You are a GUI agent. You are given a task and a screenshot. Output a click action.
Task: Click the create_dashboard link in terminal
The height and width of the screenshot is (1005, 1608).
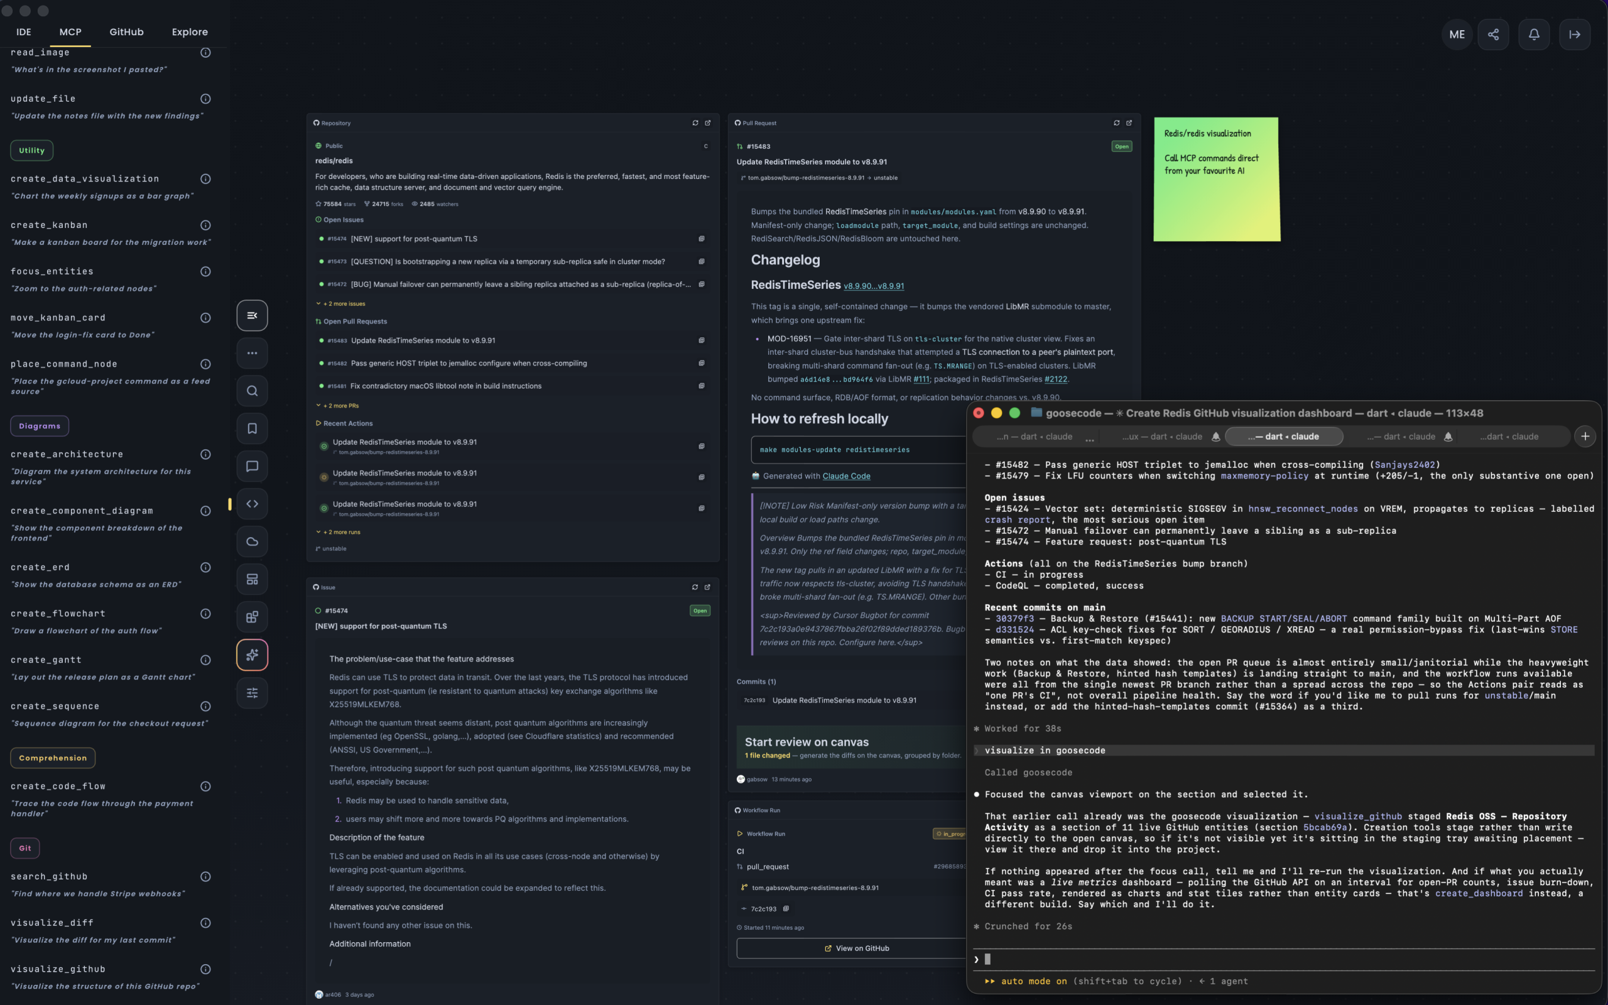(x=1479, y=893)
